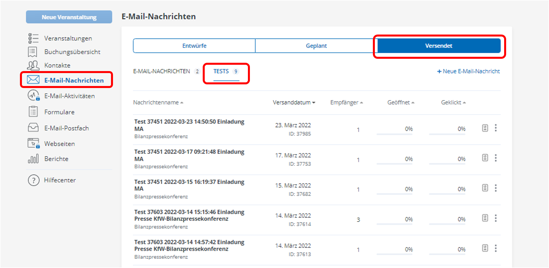549x268 pixels.
Task: Open Kontakte in the sidebar
Action: pos(57,65)
